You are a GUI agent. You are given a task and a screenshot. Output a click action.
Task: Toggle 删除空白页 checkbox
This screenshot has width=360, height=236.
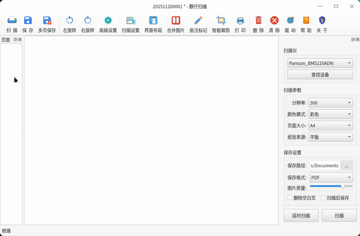click(x=301, y=198)
